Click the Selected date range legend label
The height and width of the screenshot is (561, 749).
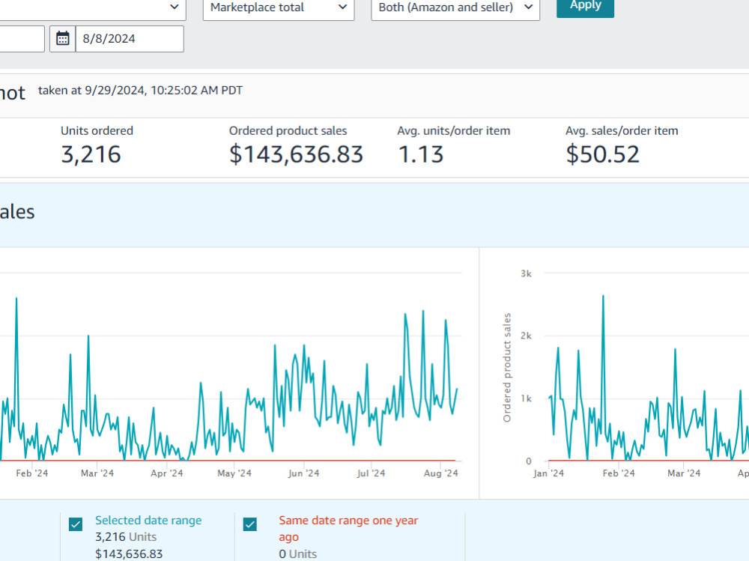click(148, 521)
